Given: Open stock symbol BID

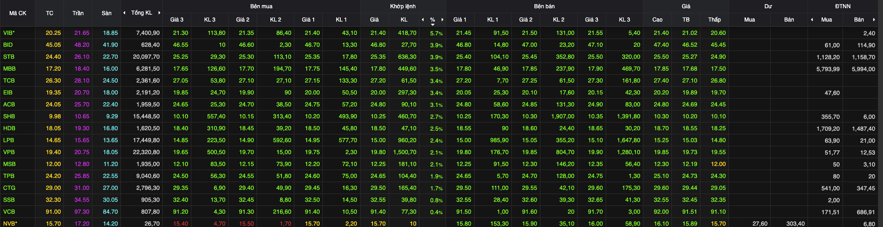Looking at the screenshot, I should [8, 45].
